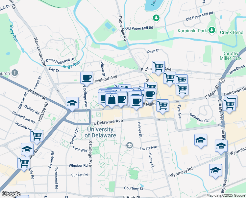
Task: Click the Ray St street label
Action: click(x=54, y=70)
